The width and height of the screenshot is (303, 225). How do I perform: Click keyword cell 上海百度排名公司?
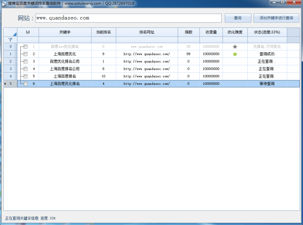point(65,69)
